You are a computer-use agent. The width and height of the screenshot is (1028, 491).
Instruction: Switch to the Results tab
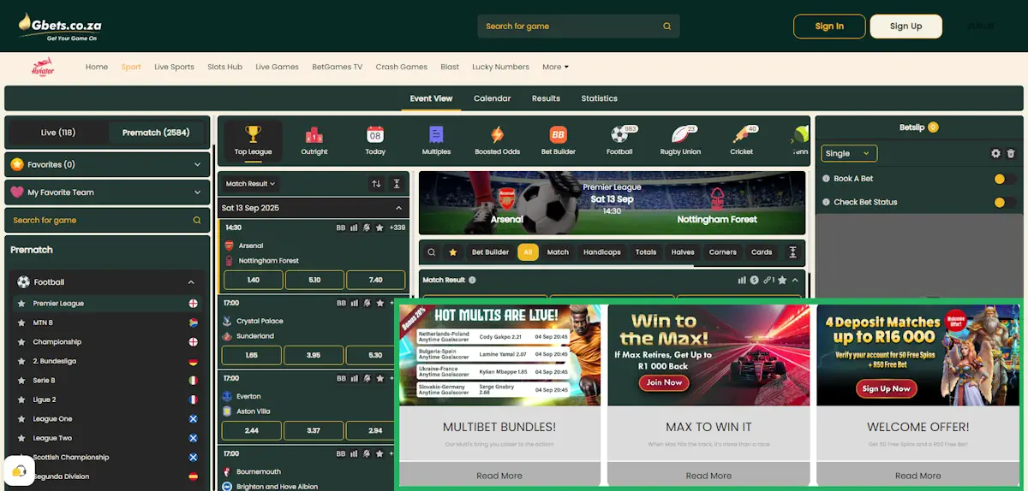(x=546, y=98)
